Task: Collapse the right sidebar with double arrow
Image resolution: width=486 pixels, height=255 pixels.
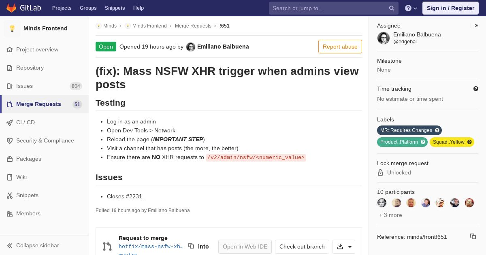Action: coord(477,25)
